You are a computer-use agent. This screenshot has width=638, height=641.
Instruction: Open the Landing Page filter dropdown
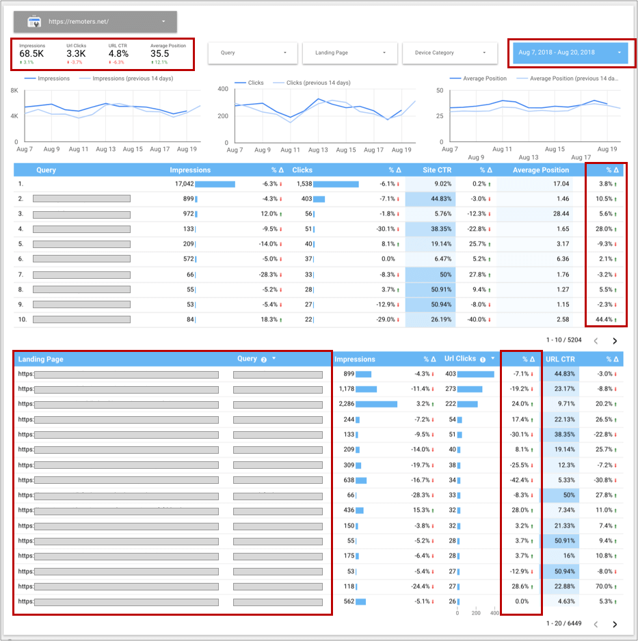[349, 53]
